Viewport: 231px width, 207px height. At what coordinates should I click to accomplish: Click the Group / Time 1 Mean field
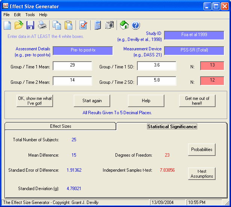pos(72,66)
